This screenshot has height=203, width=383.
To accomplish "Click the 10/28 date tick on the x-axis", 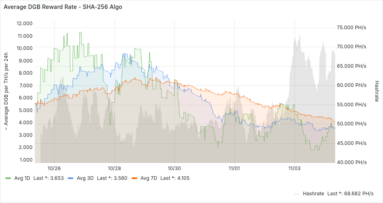I will point(114,168).
